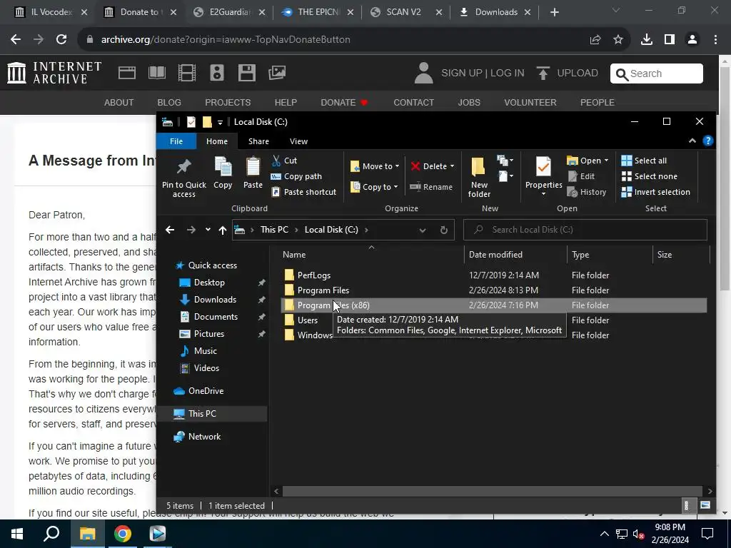Click Edit in Open group
This screenshot has width=731, height=548.
click(x=581, y=176)
